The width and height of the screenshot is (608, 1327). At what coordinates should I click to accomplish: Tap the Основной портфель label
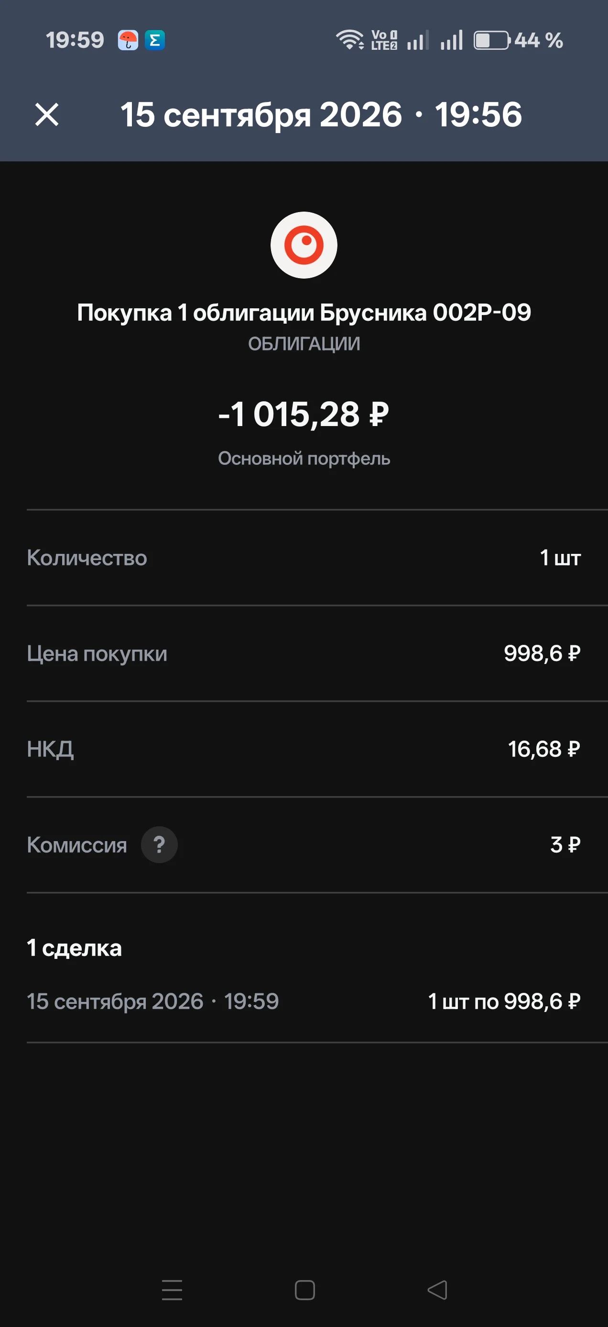tap(304, 459)
